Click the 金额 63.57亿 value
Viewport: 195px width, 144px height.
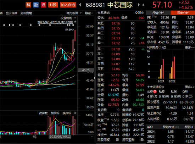[x=113, y=95]
